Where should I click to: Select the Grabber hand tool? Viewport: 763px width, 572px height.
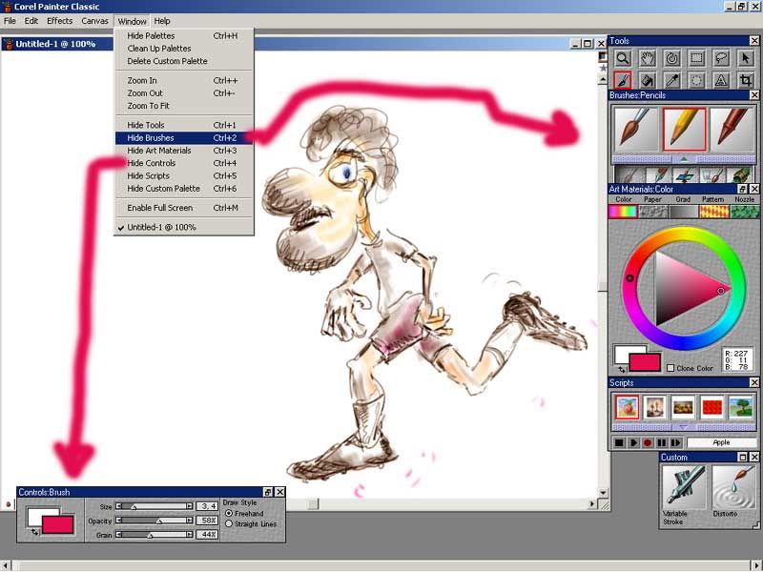(648, 59)
